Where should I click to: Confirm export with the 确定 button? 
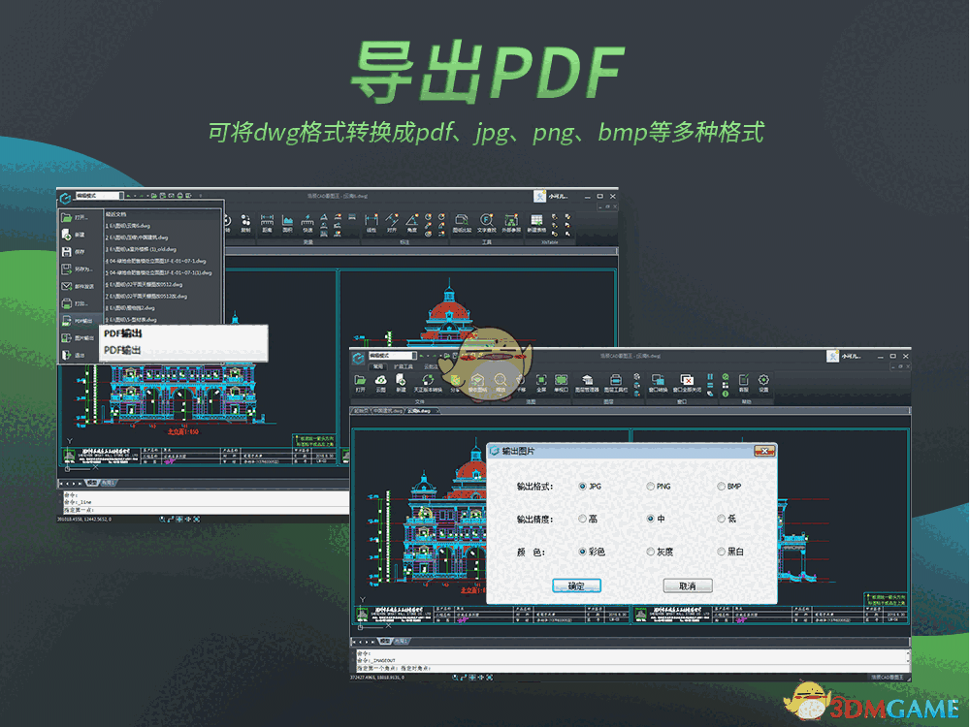(x=576, y=585)
